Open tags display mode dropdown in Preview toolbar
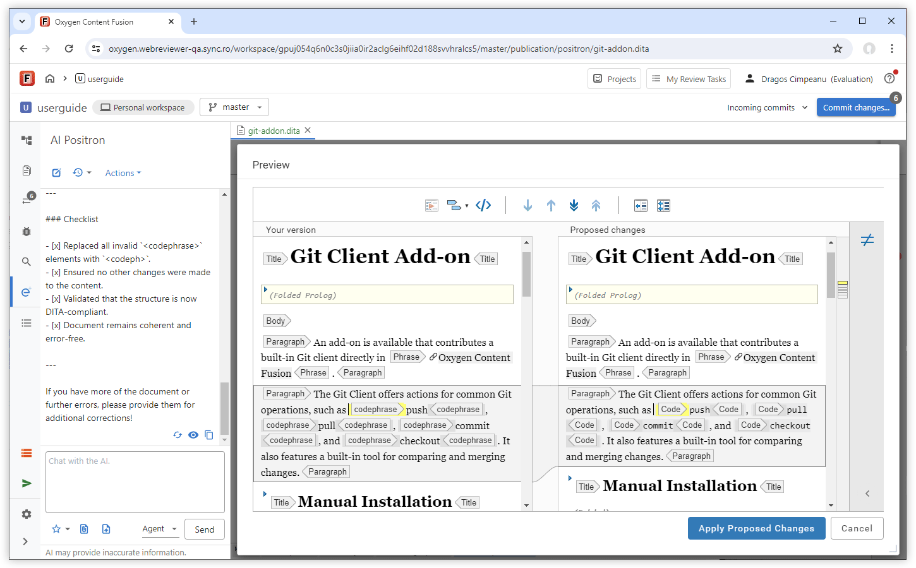The image size is (916, 568). coord(457,205)
